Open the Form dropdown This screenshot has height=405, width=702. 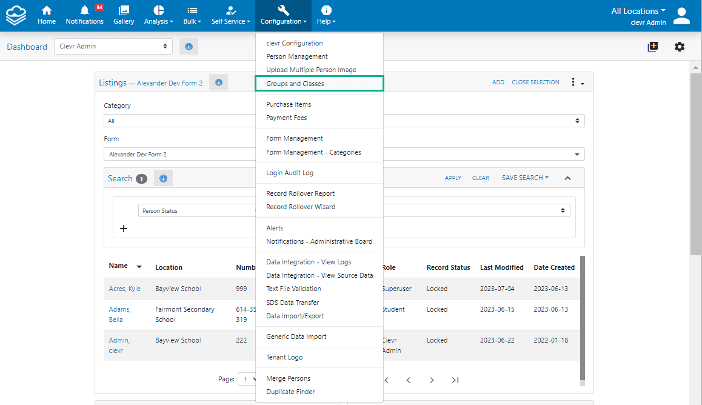point(344,155)
